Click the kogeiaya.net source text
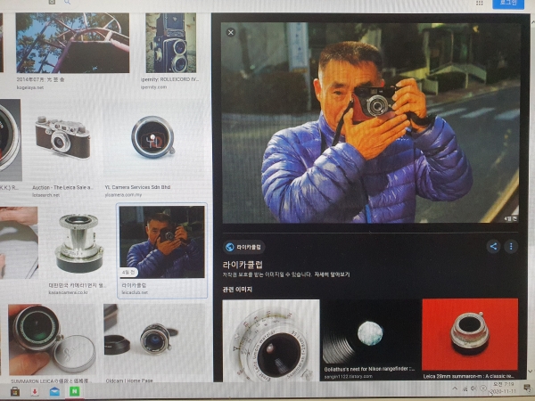The width and height of the screenshot is (535, 401). 30,87
